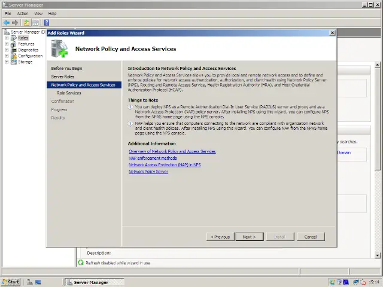Cancel the Add Roles Wizard
383x287 pixels.
pyautogui.click(x=311, y=237)
